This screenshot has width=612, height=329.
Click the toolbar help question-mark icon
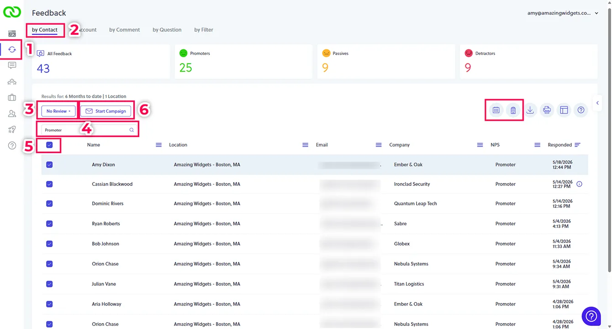pos(581,110)
